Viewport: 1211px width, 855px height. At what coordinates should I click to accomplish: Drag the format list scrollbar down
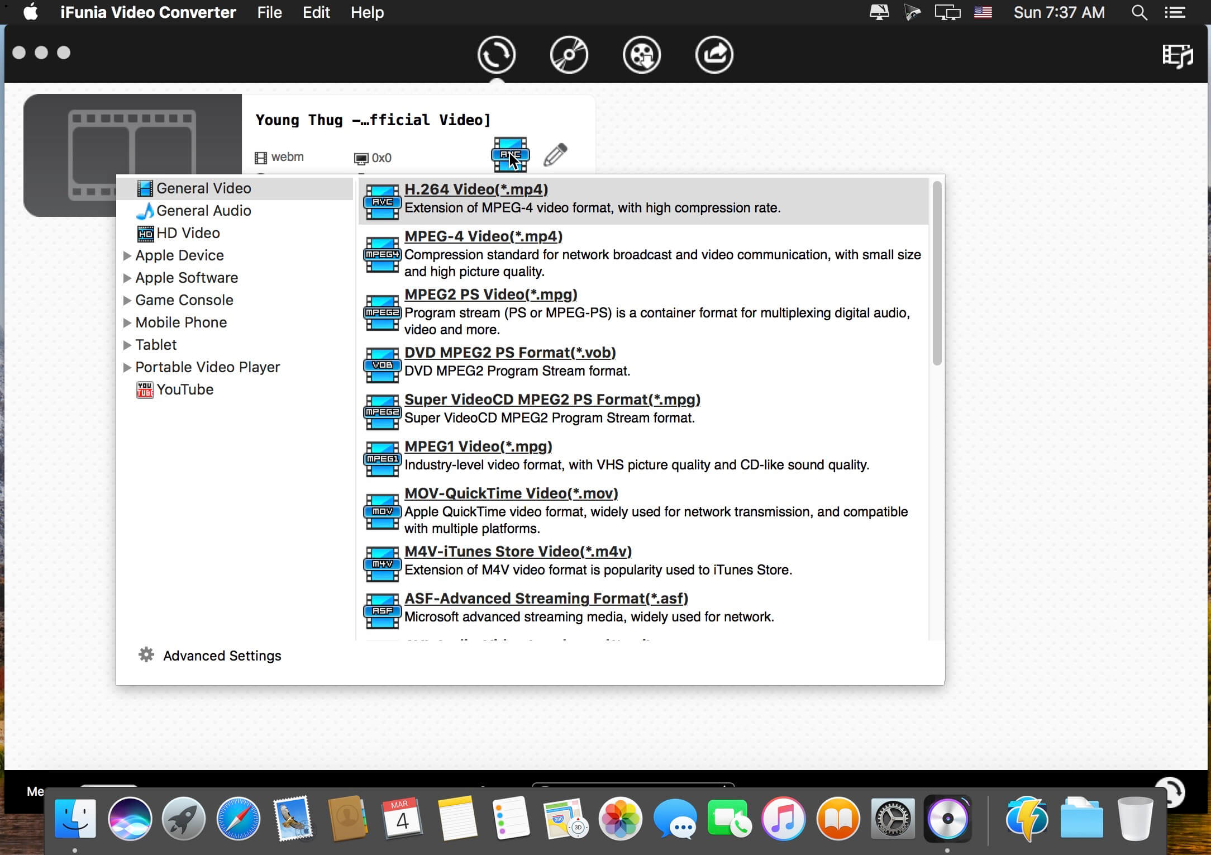pyautogui.click(x=937, y=268)
